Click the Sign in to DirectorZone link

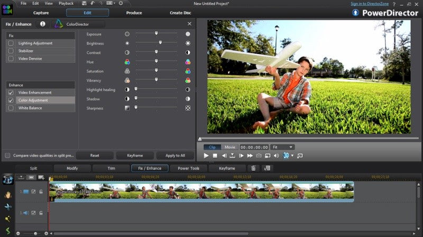(x=370, y=4)
